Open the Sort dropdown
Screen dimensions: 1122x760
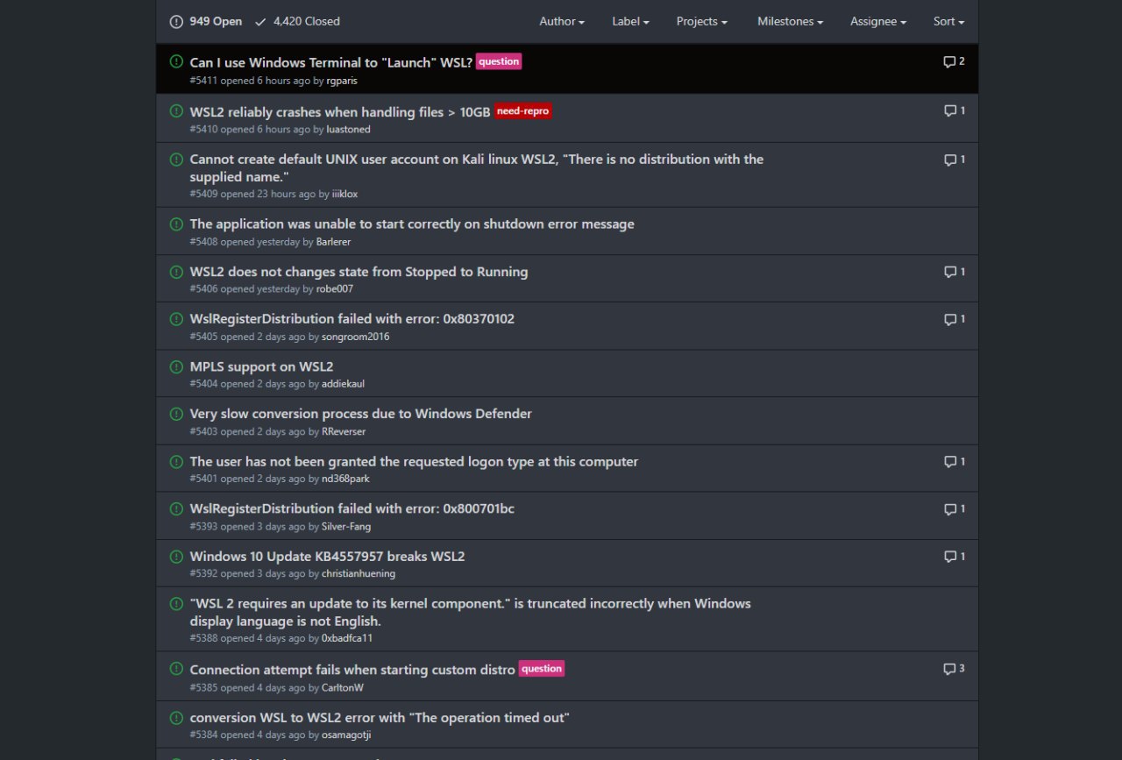click(x=948, y=21)
